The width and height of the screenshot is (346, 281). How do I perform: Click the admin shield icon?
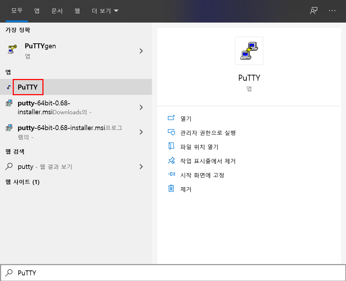[171, 132]
